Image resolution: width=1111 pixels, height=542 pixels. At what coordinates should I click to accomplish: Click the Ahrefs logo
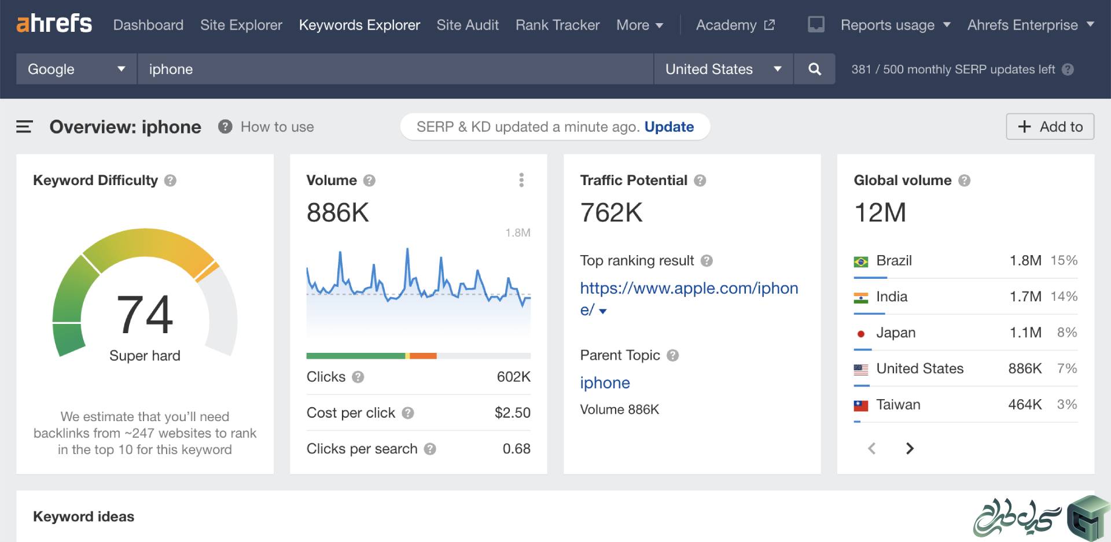pyautogui.click(x=54, y=24)
